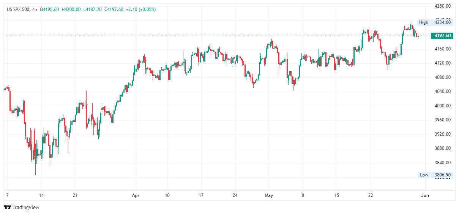Click the 22 date tick on time axis
This screenshot has height=214, width=459.
(371, 195)
